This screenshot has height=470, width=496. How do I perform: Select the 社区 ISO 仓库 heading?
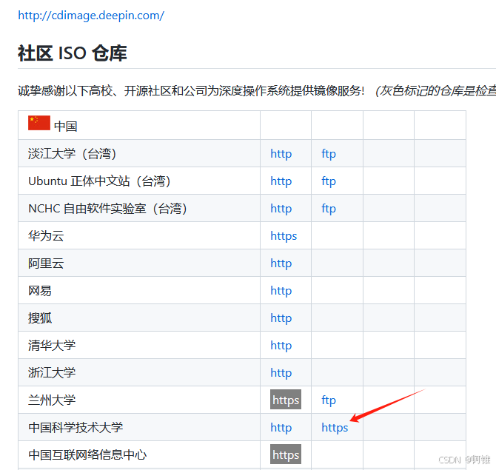click(73, 53)
